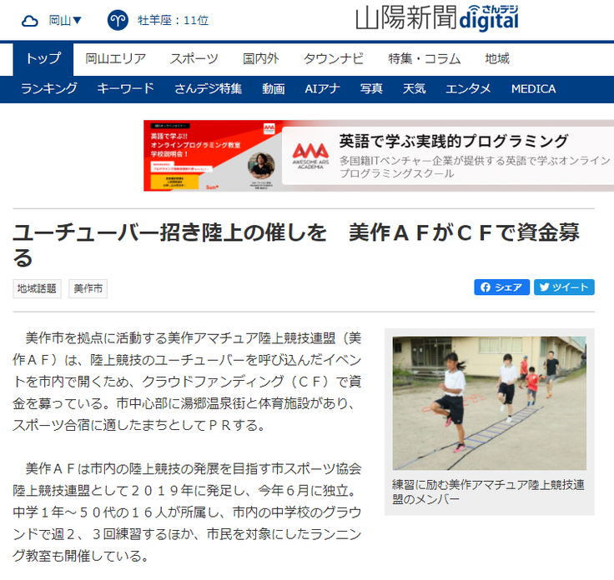The width and height of the screenshot is (614, 580).
Task: Tweet the article via Twitter button
Action: click(564, 287)
